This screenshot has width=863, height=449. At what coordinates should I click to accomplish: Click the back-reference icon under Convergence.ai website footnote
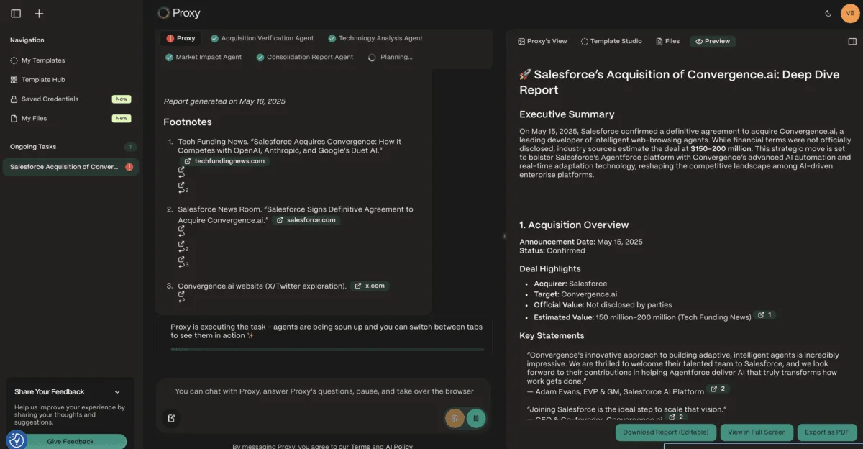(x=181, y=296)
